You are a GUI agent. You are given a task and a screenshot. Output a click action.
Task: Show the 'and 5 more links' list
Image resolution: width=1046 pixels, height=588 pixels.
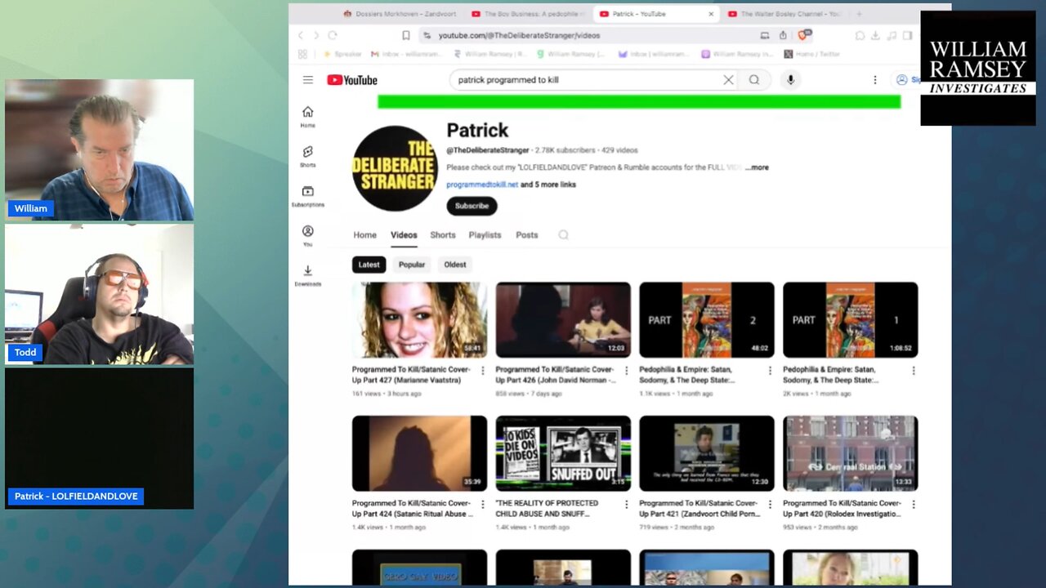(x=548, y=185)
